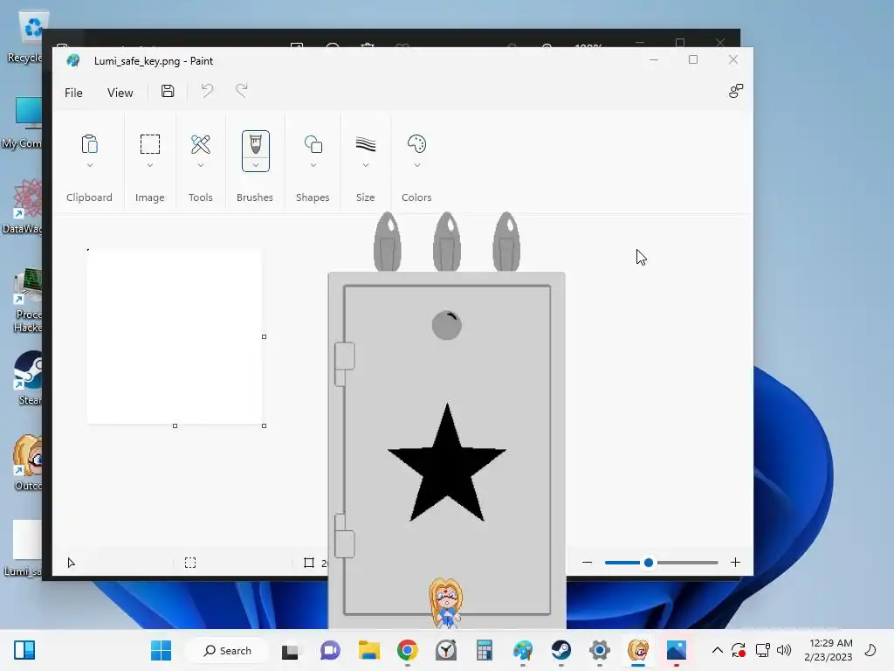Open the Photos app on taskbar
Viewport: 894px width, 671px height.
[x=677, y=650]
